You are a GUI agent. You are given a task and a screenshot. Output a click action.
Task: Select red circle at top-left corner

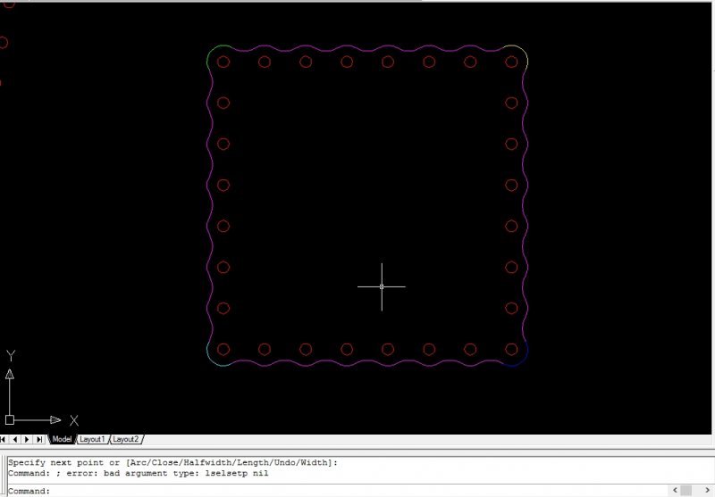(223, 62)
